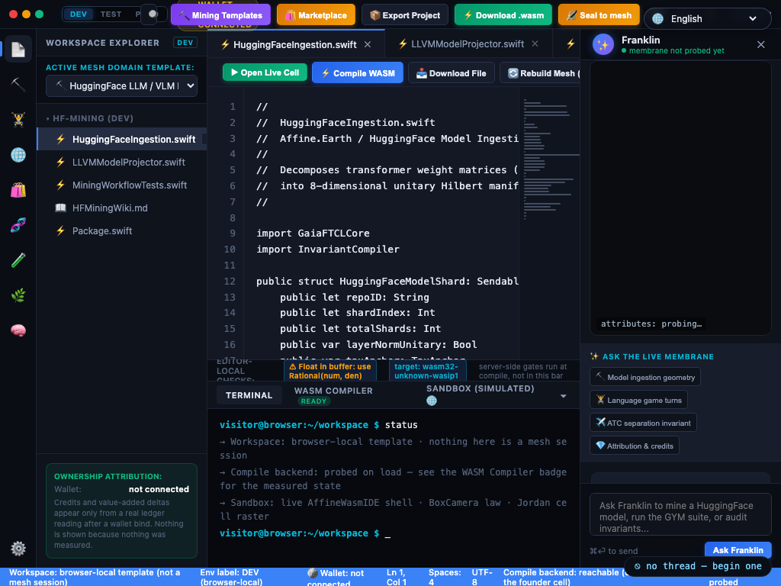
Task: Open Mining Templates
Action: 220,15
